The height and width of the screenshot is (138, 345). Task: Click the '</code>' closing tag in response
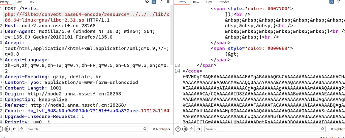[192, 71]
